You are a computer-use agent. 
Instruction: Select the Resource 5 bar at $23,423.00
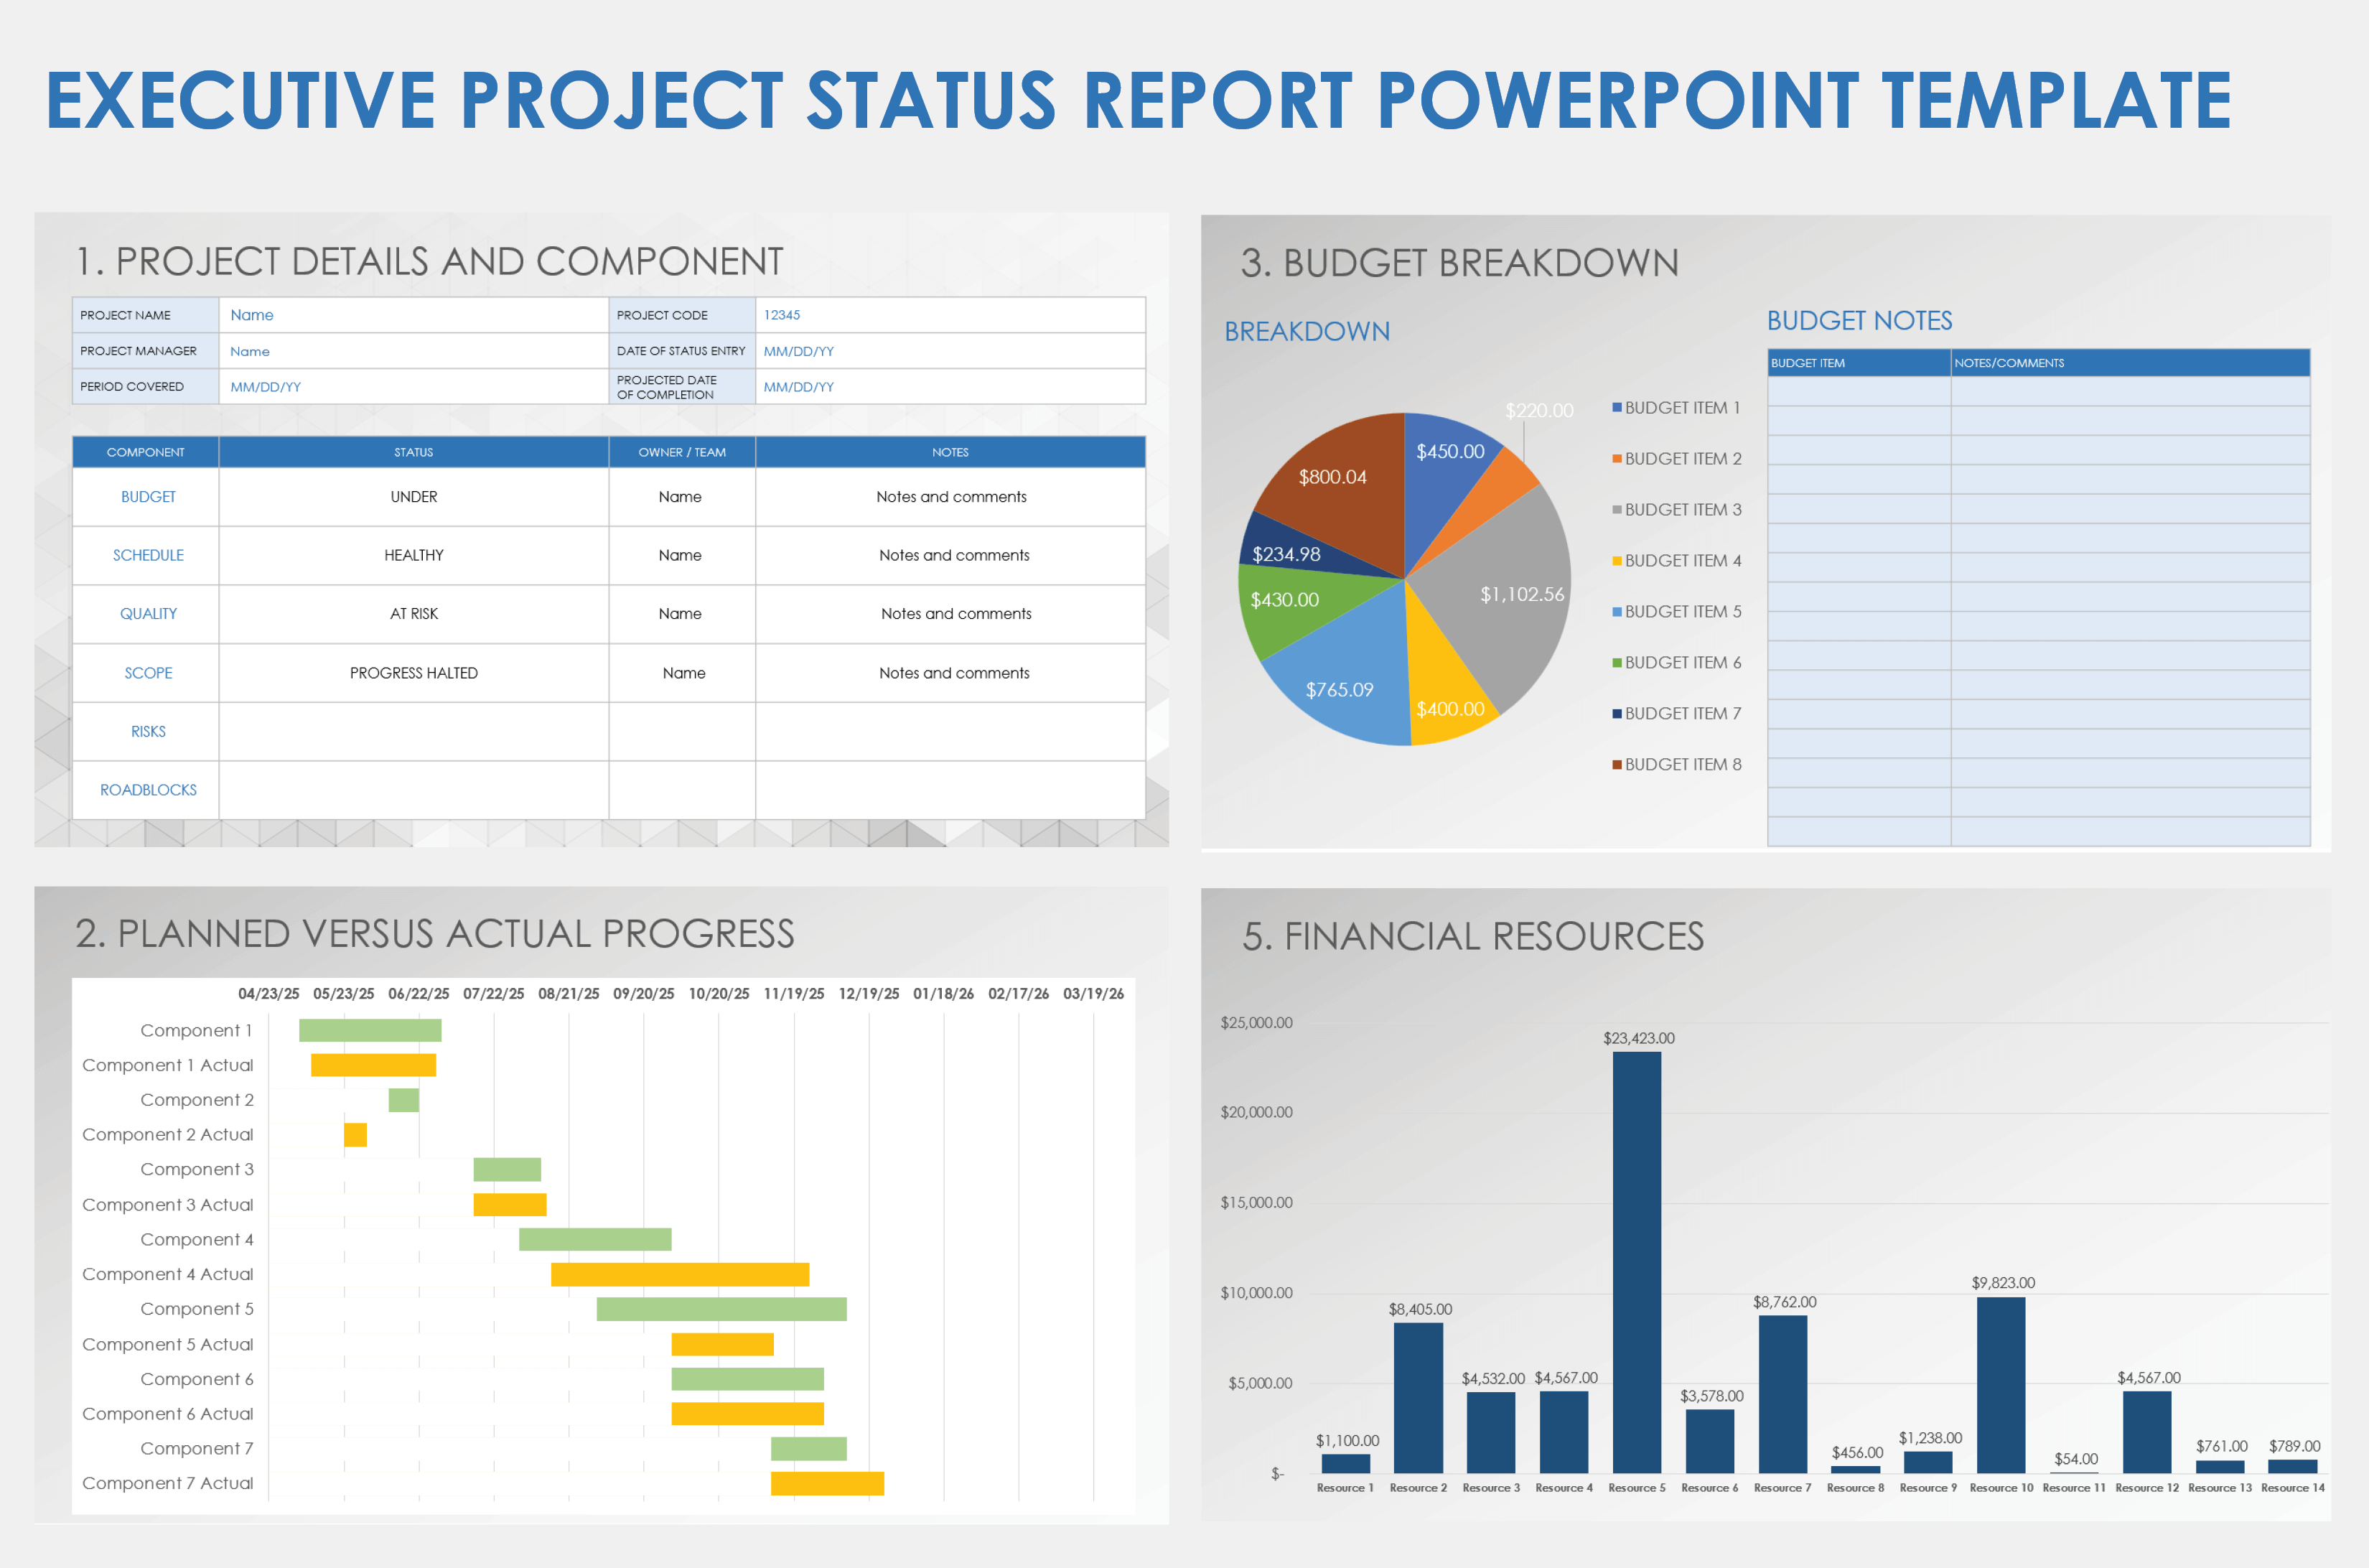click(x=1637, y=1263)
